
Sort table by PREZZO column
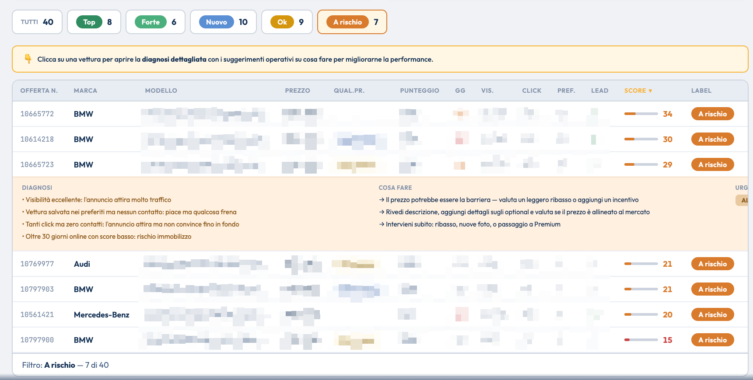[298, 91]
